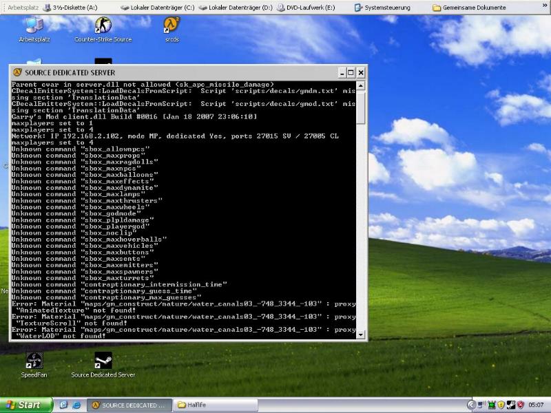
Task: Maximize the Source Dedicated Server window
Action: pos(351,72)
